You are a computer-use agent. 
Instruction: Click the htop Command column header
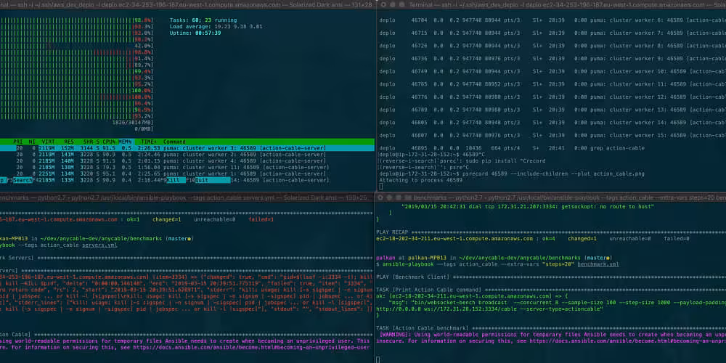tap(174, 142)
